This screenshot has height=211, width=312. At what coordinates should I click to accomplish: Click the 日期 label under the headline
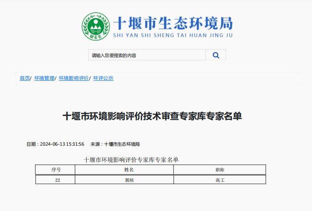pyautogui.click(x=32, y=144)
